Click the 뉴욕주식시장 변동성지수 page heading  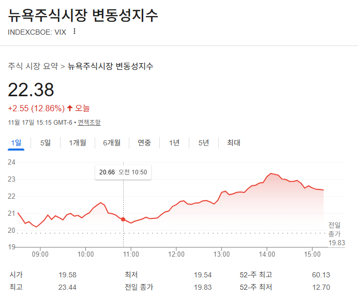pyautogui.click(x=83, y=14)
